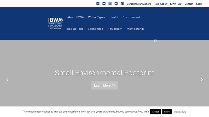Advance to next slide with right arrow
Viewport: 209px width, 117px height.
coord(202,80)
